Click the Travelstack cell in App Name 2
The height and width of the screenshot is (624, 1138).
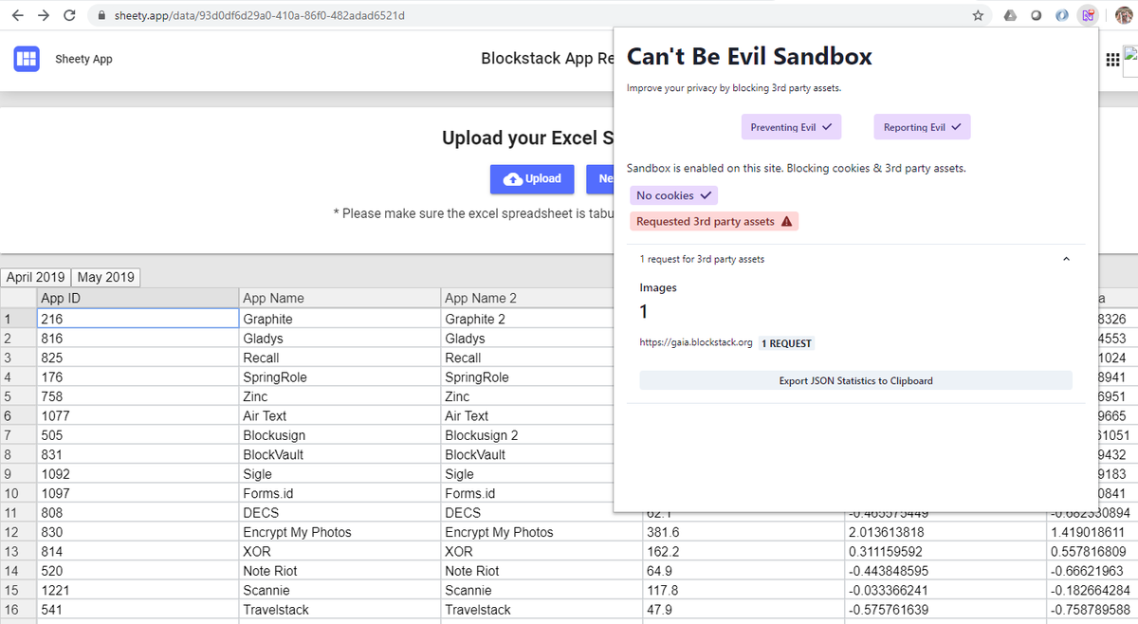click(x=541, y=610)
